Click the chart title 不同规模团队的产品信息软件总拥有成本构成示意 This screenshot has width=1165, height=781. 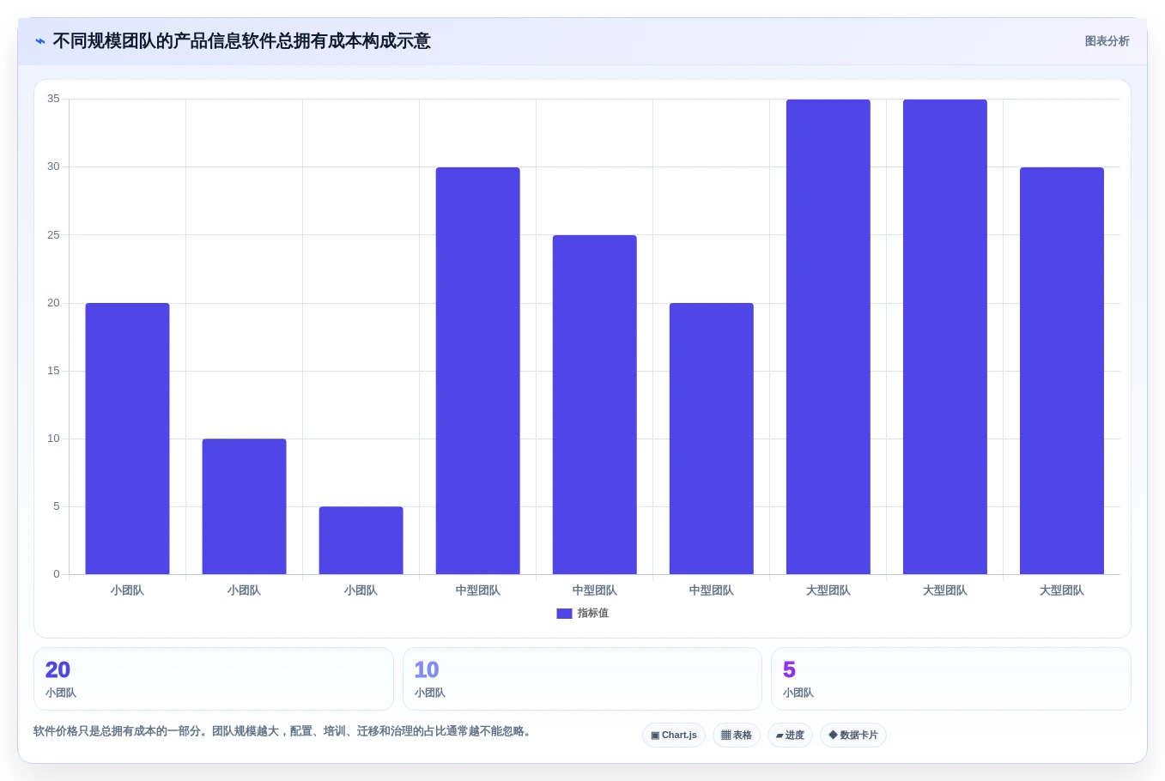[x=241, y=41]
